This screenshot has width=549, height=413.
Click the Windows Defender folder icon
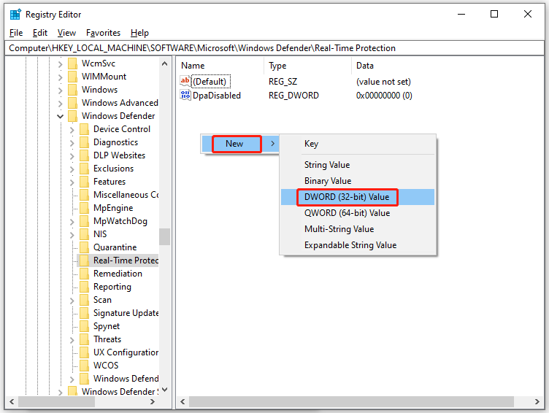[73, 116]
